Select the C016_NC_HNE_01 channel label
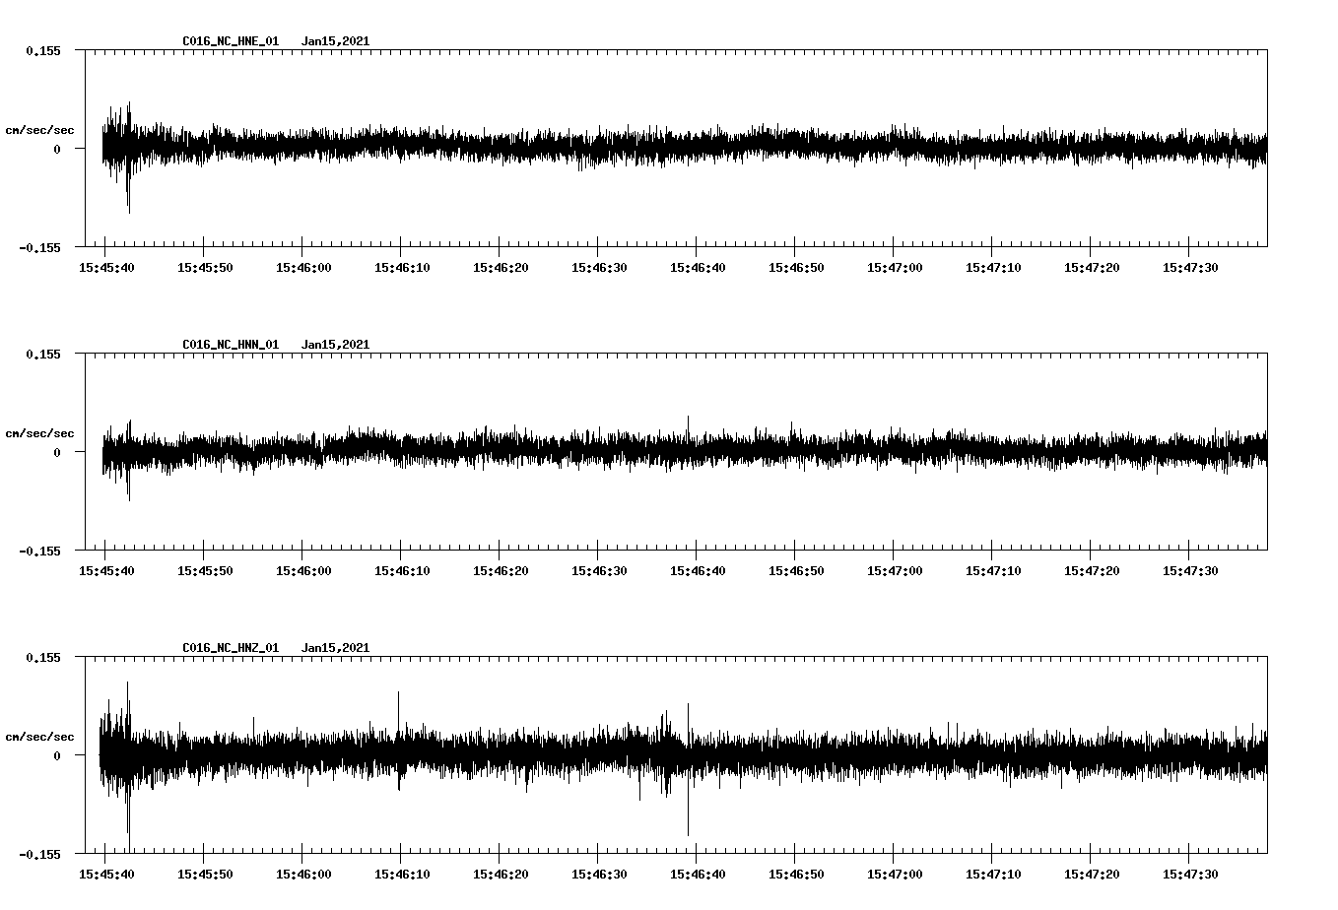 click(x=229, y=41)
